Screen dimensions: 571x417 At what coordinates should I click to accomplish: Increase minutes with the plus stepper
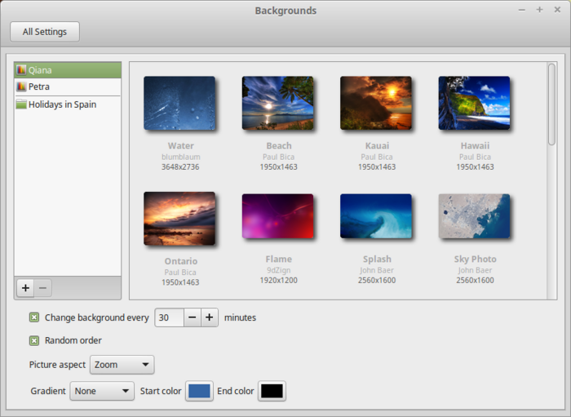click(x=210, y=317)
